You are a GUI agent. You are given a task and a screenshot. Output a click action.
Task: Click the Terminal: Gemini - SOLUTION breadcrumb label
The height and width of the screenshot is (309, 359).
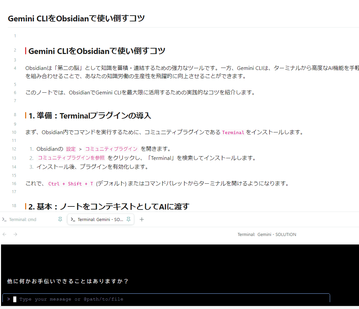pos(267,234)
